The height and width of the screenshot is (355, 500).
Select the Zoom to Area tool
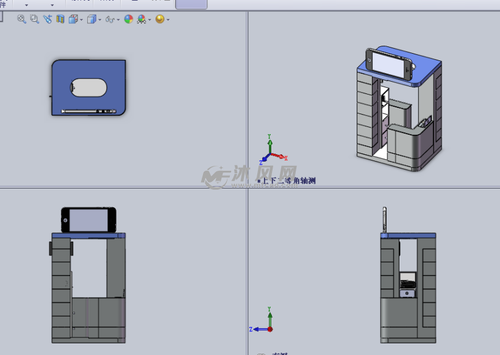[x=33, y=19]
